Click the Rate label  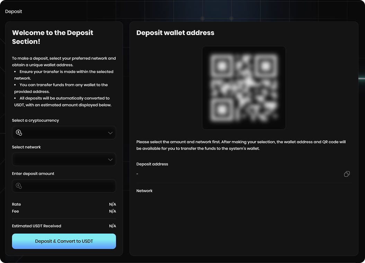click(16, 204)
